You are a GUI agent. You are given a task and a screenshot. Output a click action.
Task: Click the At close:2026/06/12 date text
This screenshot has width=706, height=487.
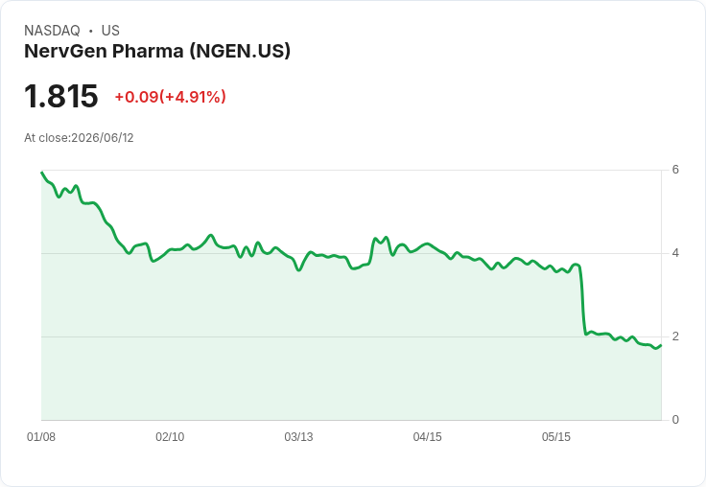point(79,138)
